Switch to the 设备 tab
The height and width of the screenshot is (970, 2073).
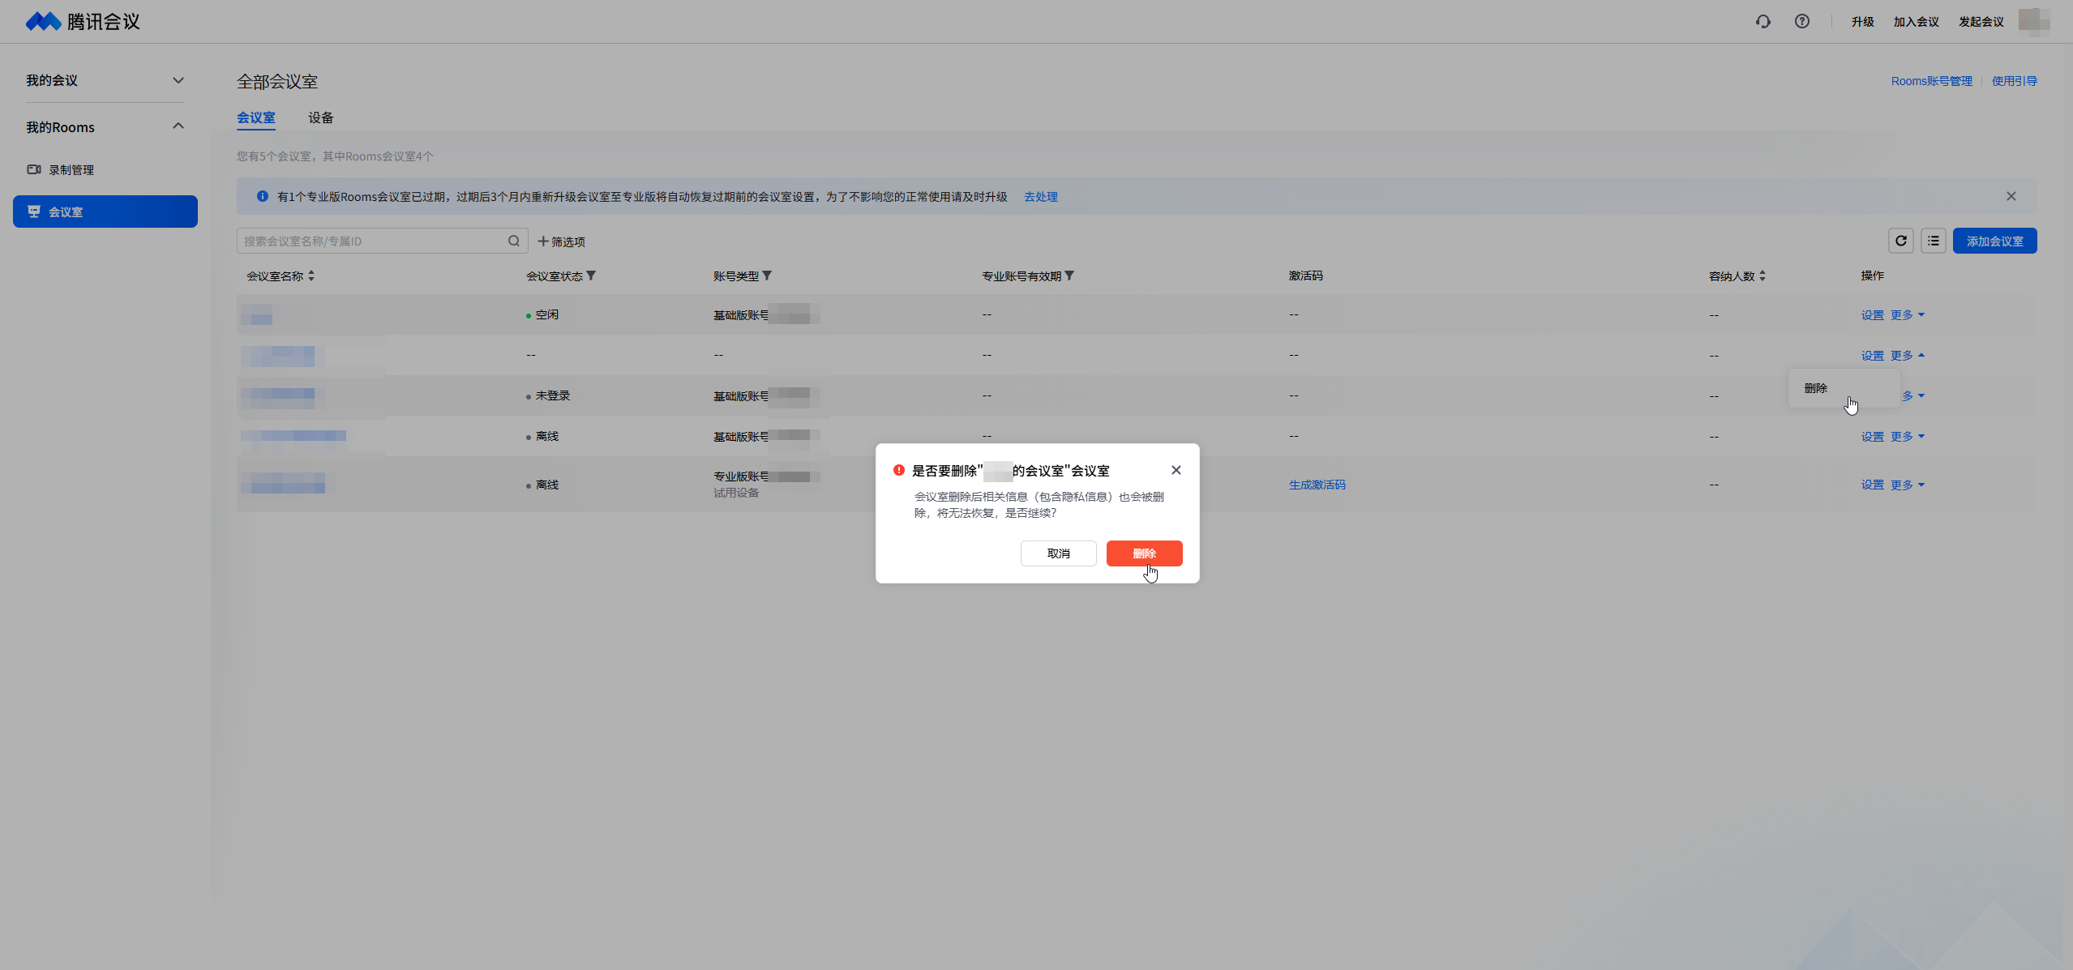tap(320, 118)
